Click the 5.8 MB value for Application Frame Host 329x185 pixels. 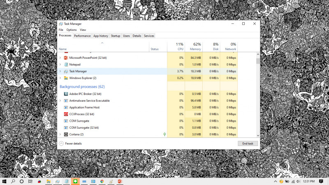[197, 107]
